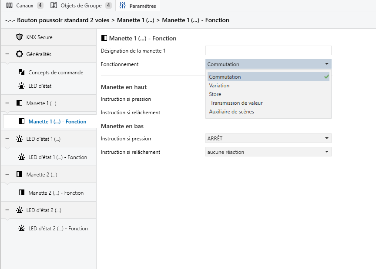
Task: Click the LED d'état 2 (...) - Fonction icon
Action: click(x=22, y=228)
